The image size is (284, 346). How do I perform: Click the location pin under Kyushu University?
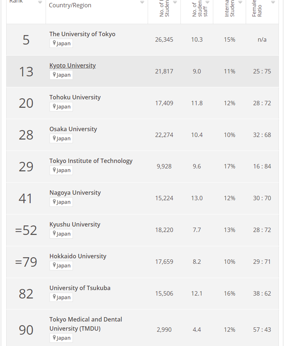point(54,234)
